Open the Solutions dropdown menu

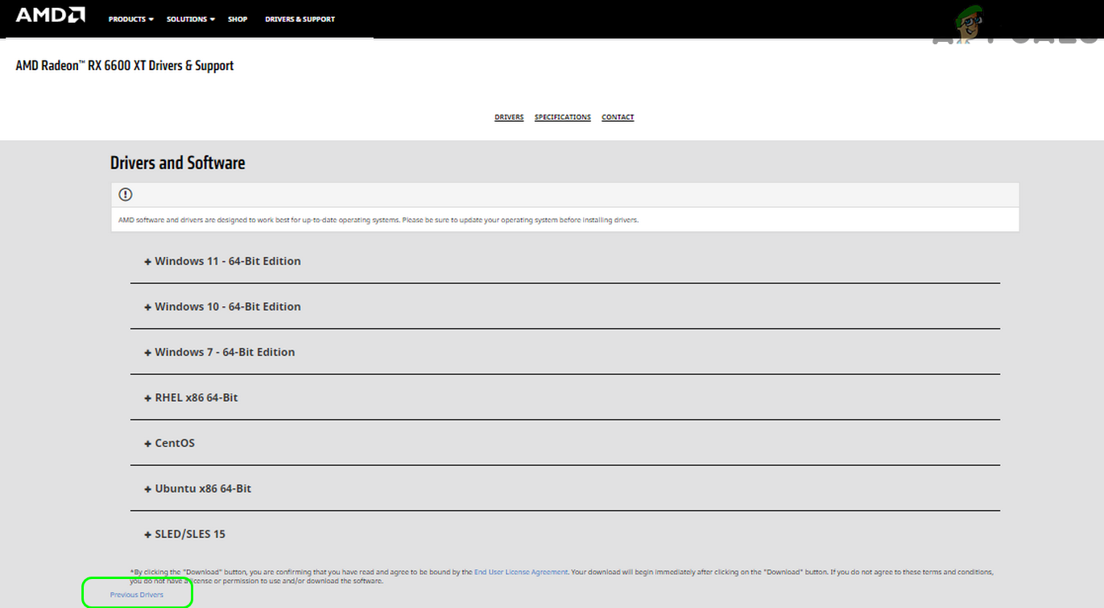pos(190,19)
